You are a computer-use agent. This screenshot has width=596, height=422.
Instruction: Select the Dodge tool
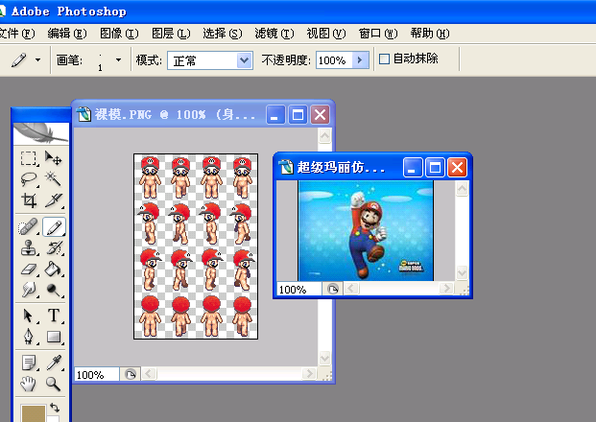[x=54, y=290]
